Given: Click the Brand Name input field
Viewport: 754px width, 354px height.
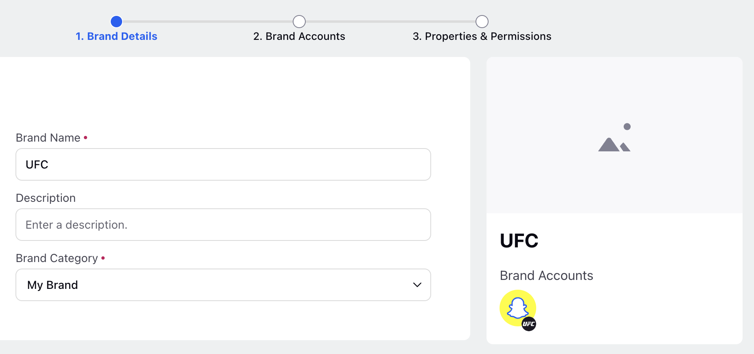Looking at the screenshot, I should coord(223,164).
